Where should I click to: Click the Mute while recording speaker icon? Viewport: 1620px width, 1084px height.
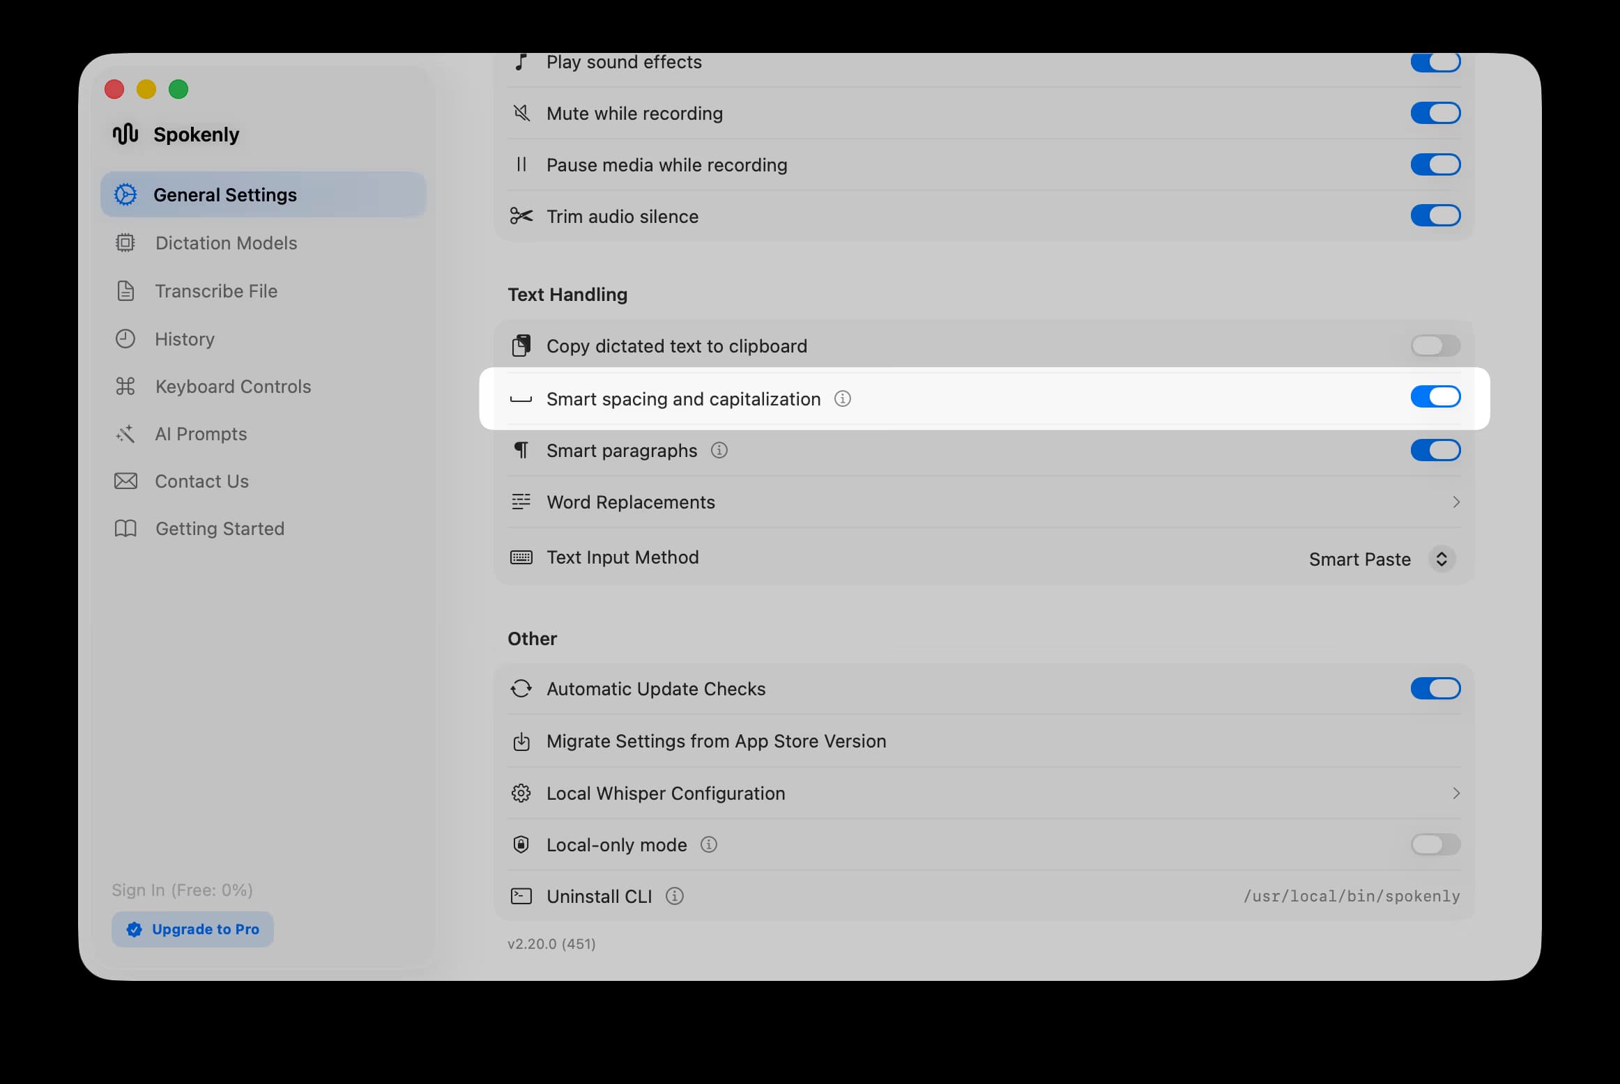[x=521, y=113]
